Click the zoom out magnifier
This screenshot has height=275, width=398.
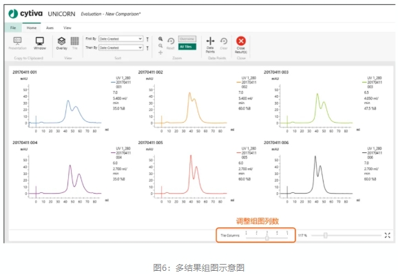pyautogui.click(x=160, y=45)
